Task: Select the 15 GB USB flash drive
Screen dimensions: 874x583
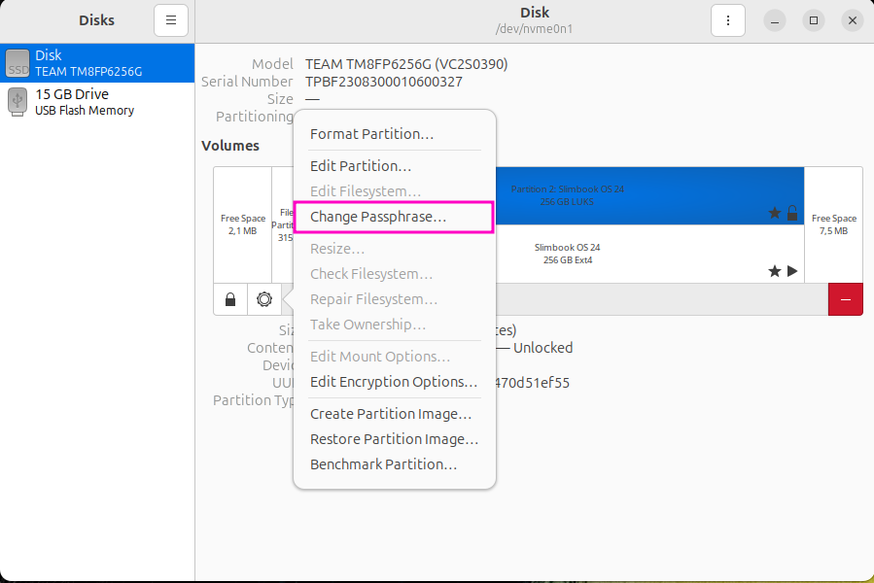Action: pyautogui.click(x=97, y=102)
